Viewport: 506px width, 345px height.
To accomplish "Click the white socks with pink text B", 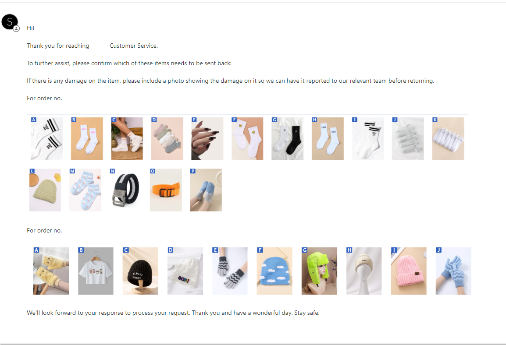I will [x=87, y=138].
